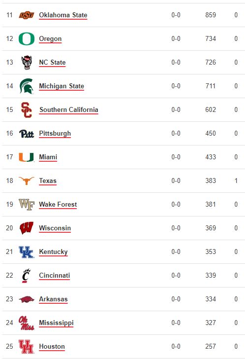Click the Texas Longhorns logo
The width and height of the screenshot is (245, 362).
(27, 181)
